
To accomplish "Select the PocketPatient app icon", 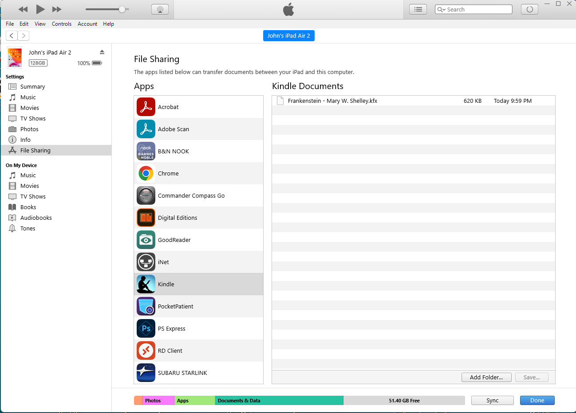I will click(x=146, y=306).
